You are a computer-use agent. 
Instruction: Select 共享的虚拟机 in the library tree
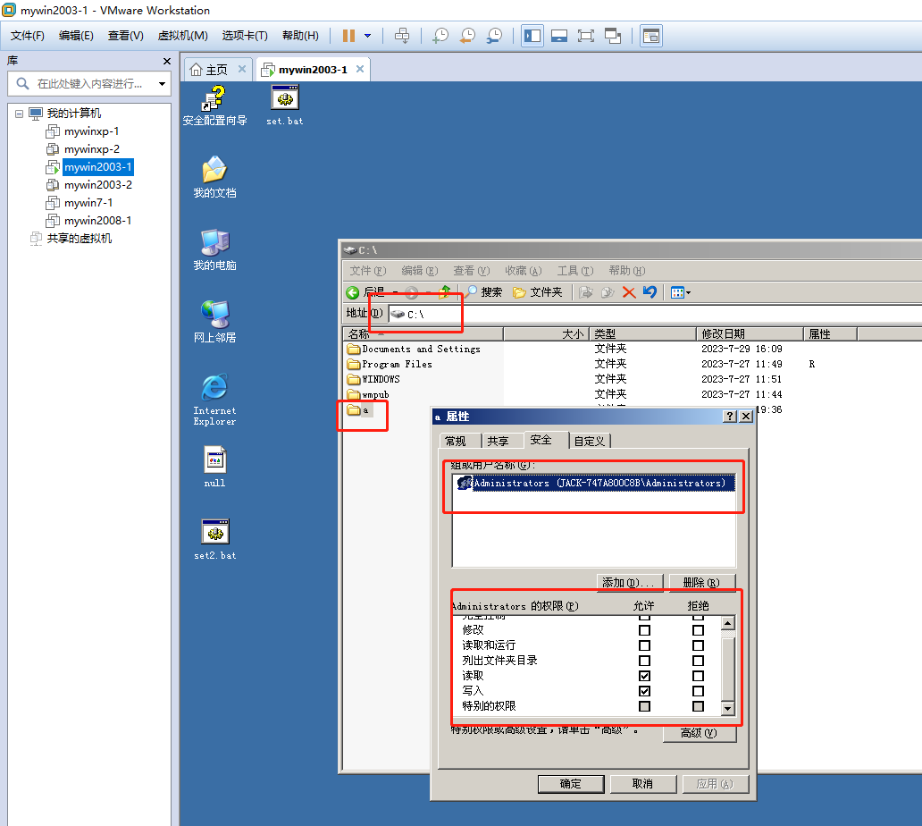(x=79, y=239)
